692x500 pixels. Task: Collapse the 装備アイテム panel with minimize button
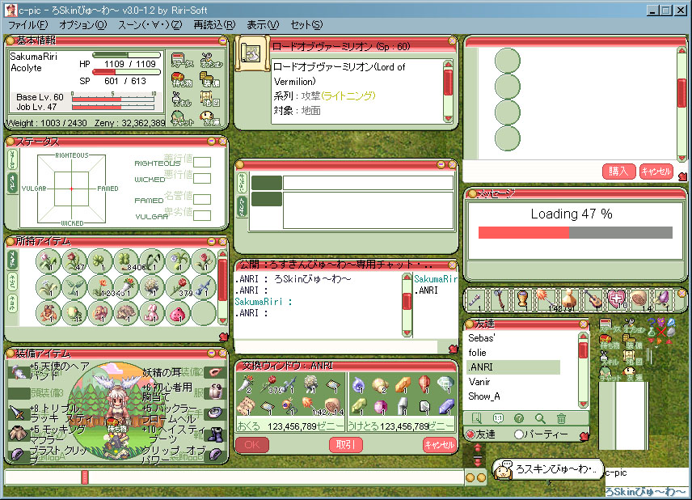click(x=211, y=353)
